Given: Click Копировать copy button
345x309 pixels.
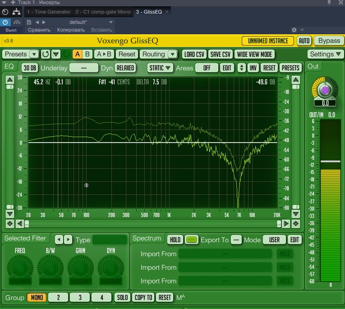Looking at the screenshot, I should point(71,30).
